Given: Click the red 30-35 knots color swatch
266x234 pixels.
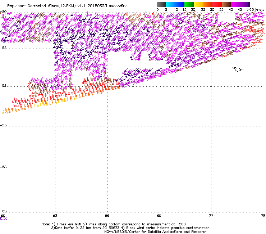Looking at the screenshot, I should click(217, 4).
